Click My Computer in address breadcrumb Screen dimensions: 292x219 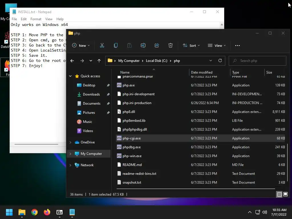129,61
